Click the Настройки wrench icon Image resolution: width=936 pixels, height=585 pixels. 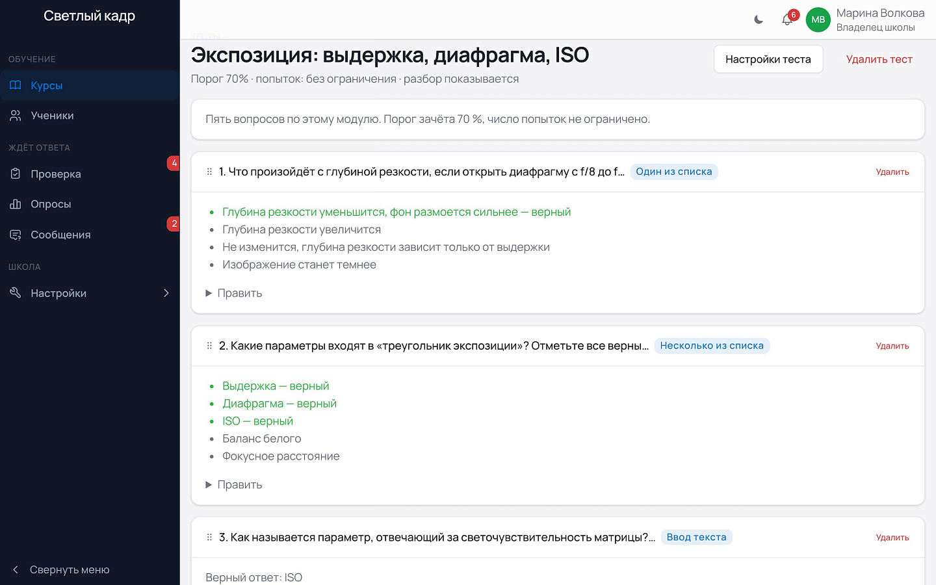point(16,293)
